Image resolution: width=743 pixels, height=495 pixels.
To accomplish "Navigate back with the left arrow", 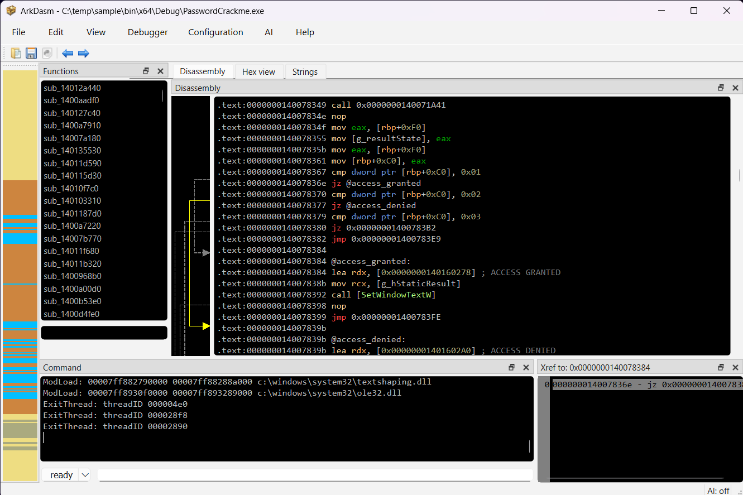I will click(68, 53).
